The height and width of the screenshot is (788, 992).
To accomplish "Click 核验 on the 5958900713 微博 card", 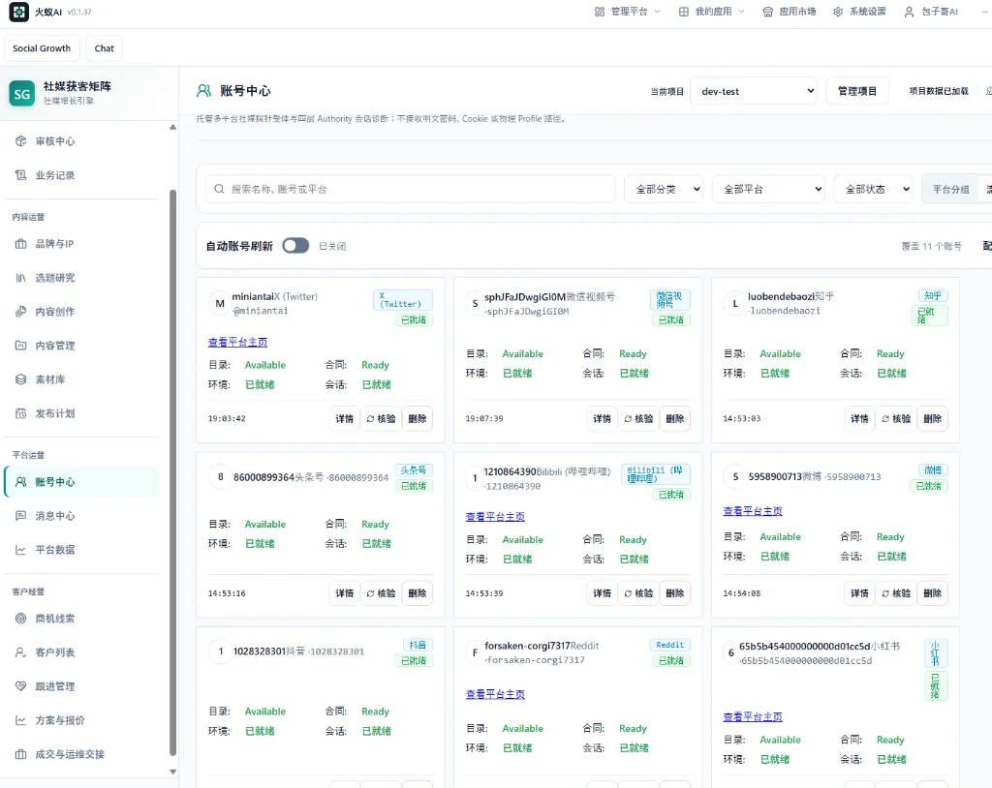I will [x=896, y=593].
